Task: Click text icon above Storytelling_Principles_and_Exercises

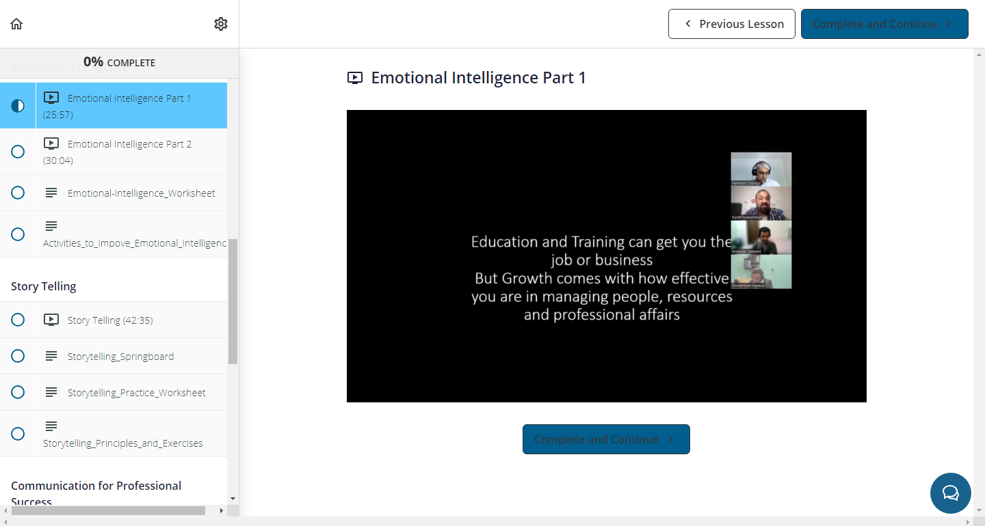Action: point(51,426)
